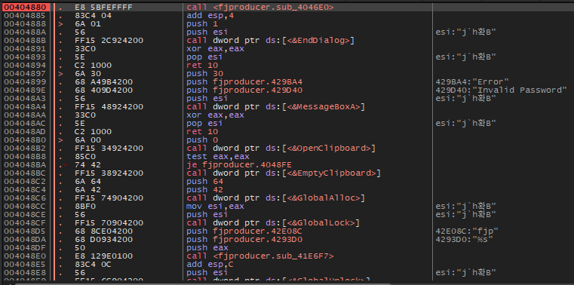Click the bytes '74 42' of the je

pos(87,165)
